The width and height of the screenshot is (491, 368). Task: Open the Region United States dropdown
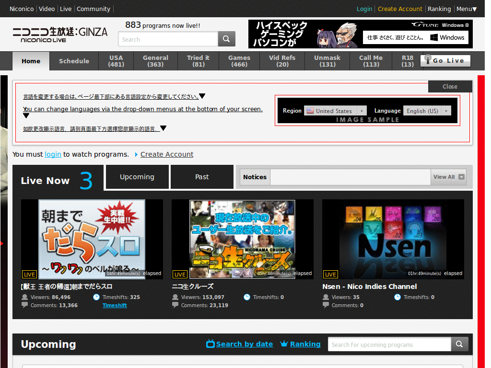coord(335,111)
